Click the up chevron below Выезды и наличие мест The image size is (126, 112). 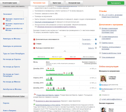pos(65,51)
